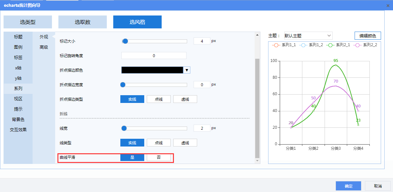Screen dimensions: 393x192
Task: Close the echarts wizard dialog
Action: (388, 5)
